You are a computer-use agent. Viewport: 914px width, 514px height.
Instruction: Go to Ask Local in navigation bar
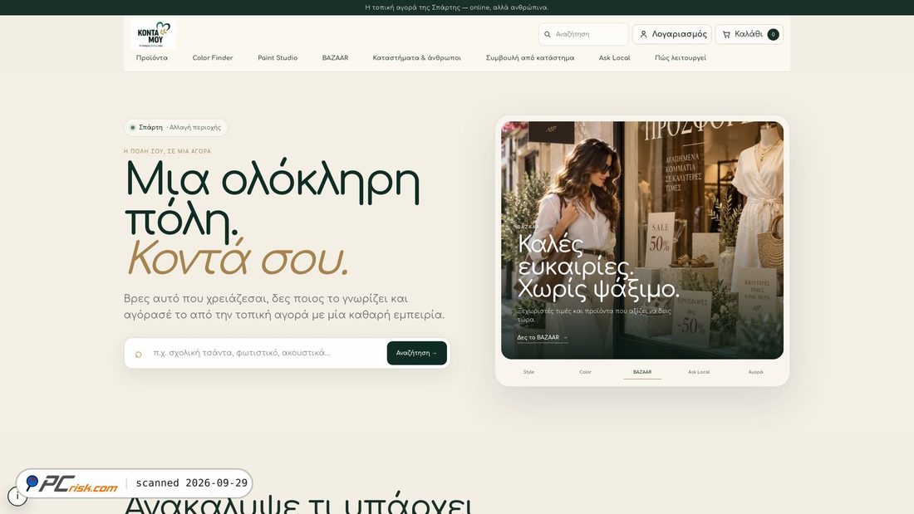click(x=614, y=57)
